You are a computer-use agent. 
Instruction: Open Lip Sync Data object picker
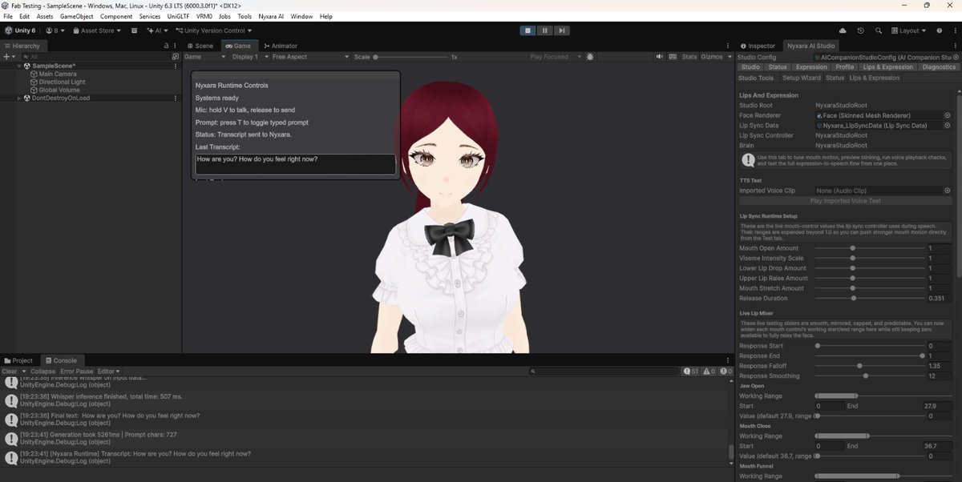(x=947, y=126)
